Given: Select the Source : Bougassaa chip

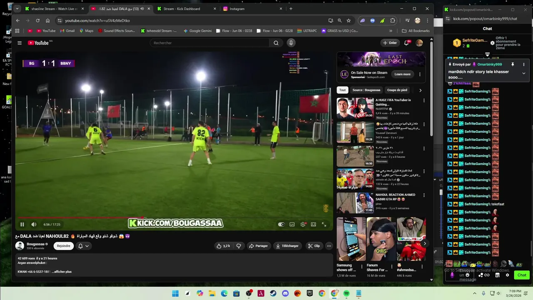Looking at the screenshot, I should 366,90.
